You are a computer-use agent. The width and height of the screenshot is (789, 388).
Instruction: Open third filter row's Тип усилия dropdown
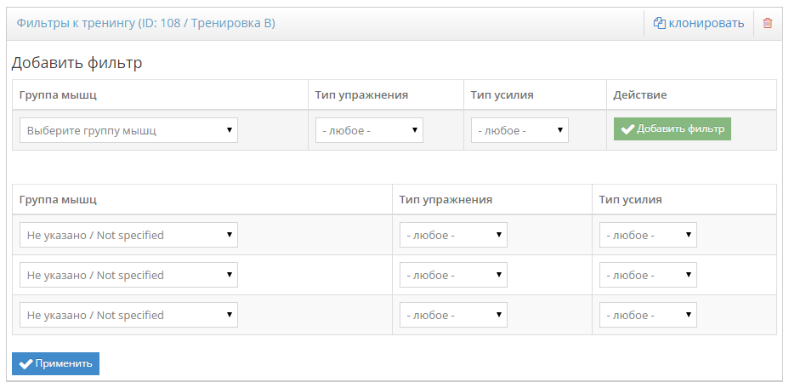pyautogui.click(x=648, y=315)
